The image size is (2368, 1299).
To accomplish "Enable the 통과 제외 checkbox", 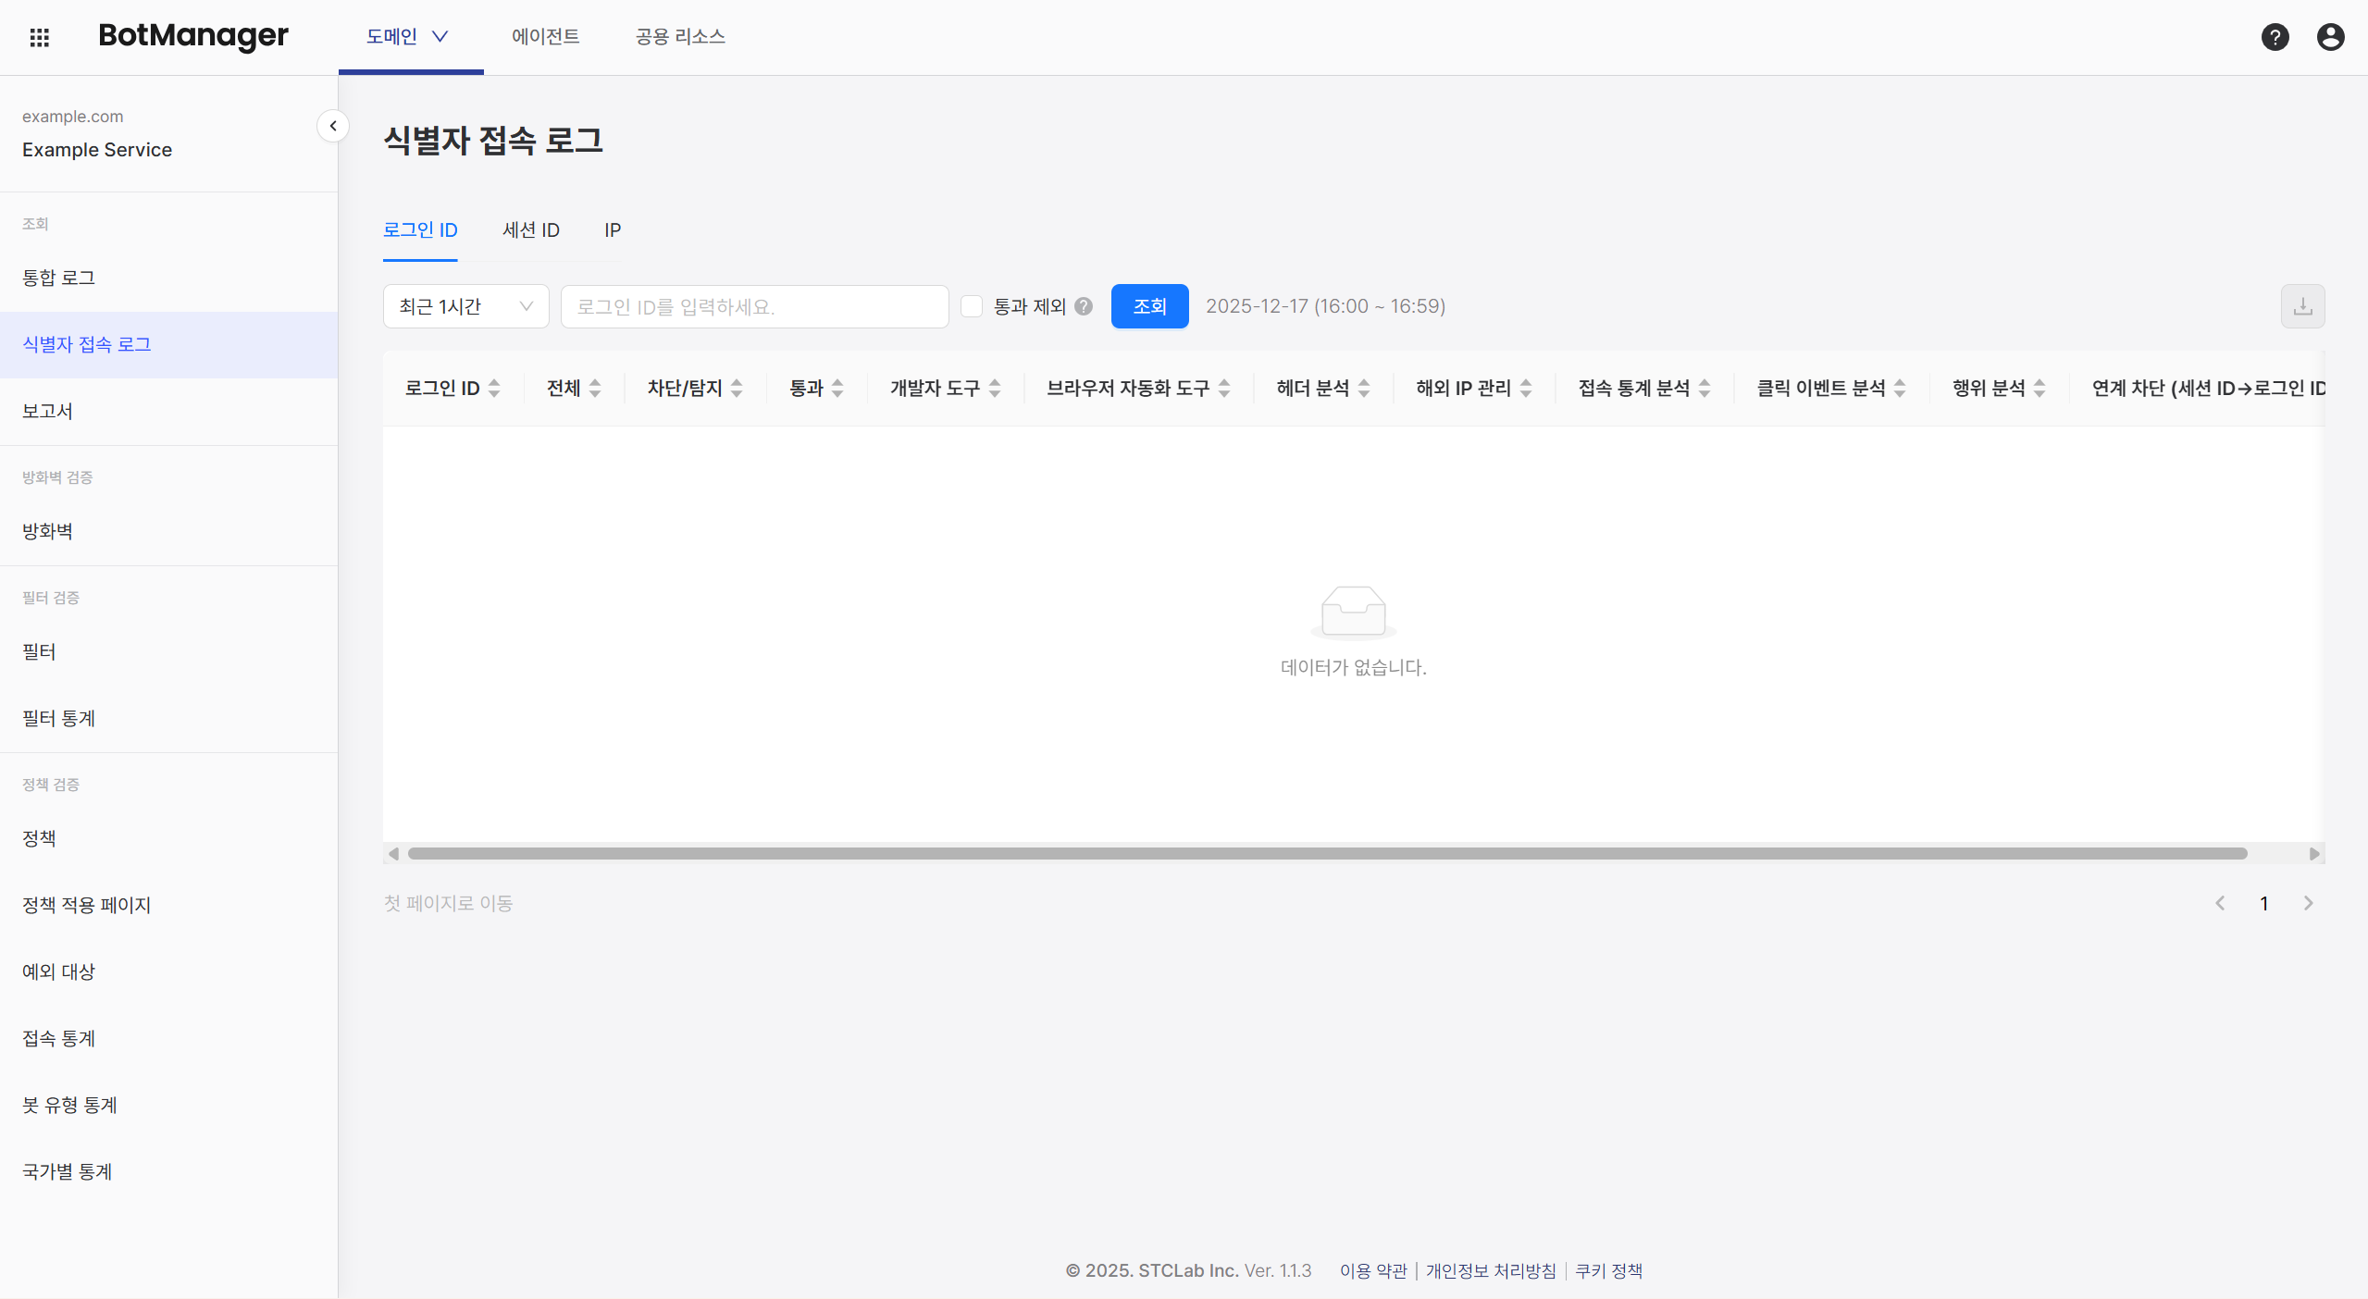I will coord(971,306).
